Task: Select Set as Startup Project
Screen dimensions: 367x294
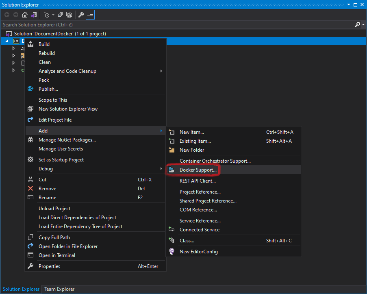Action: pyautogui.click(x=61, y=159)
